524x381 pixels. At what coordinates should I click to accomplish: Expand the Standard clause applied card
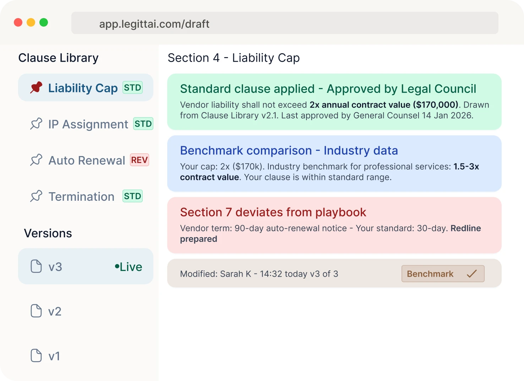334,101
